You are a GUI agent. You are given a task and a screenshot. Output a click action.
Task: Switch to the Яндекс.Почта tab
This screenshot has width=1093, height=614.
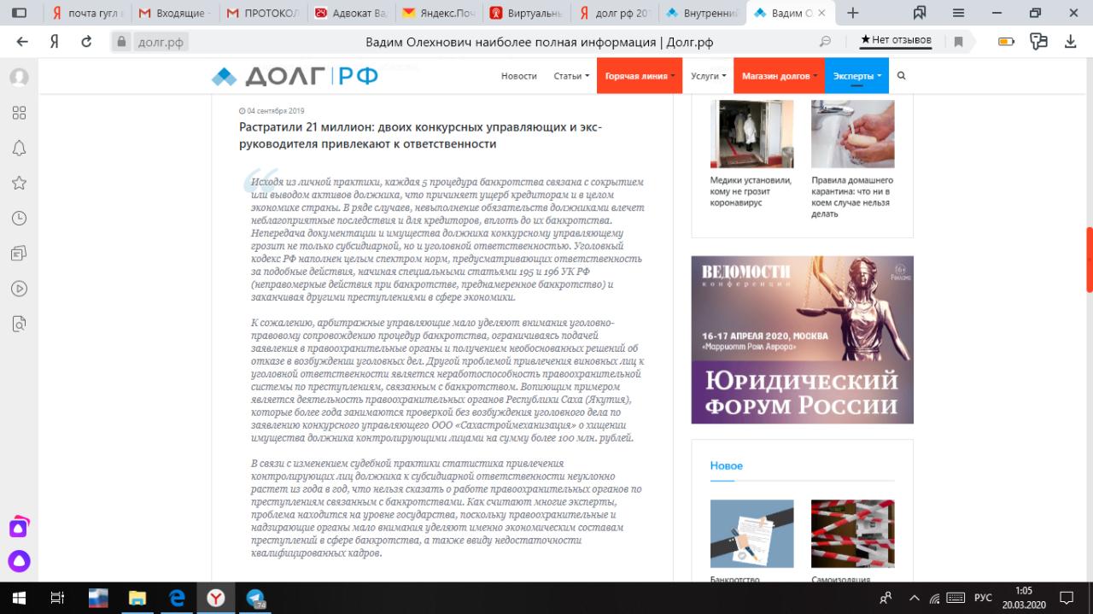(x=439, y=13)
